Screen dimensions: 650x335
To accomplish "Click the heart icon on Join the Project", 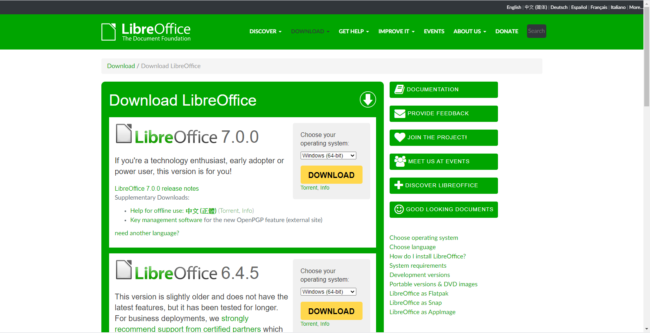I will click(x=400, y=137).
